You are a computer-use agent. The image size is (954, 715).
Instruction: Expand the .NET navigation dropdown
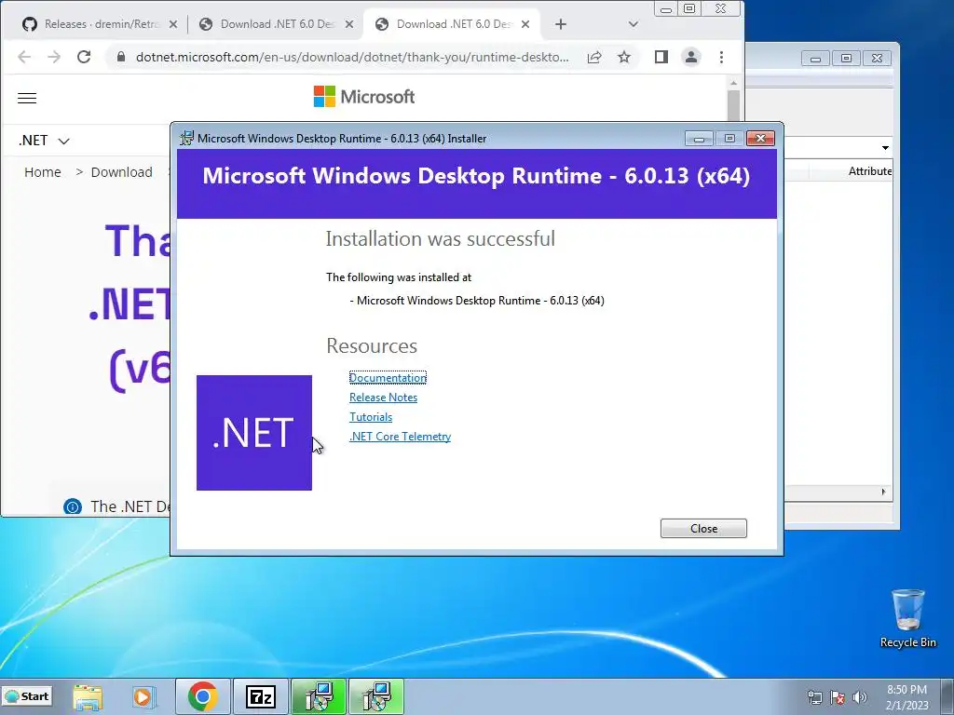(x=44, y=141)
